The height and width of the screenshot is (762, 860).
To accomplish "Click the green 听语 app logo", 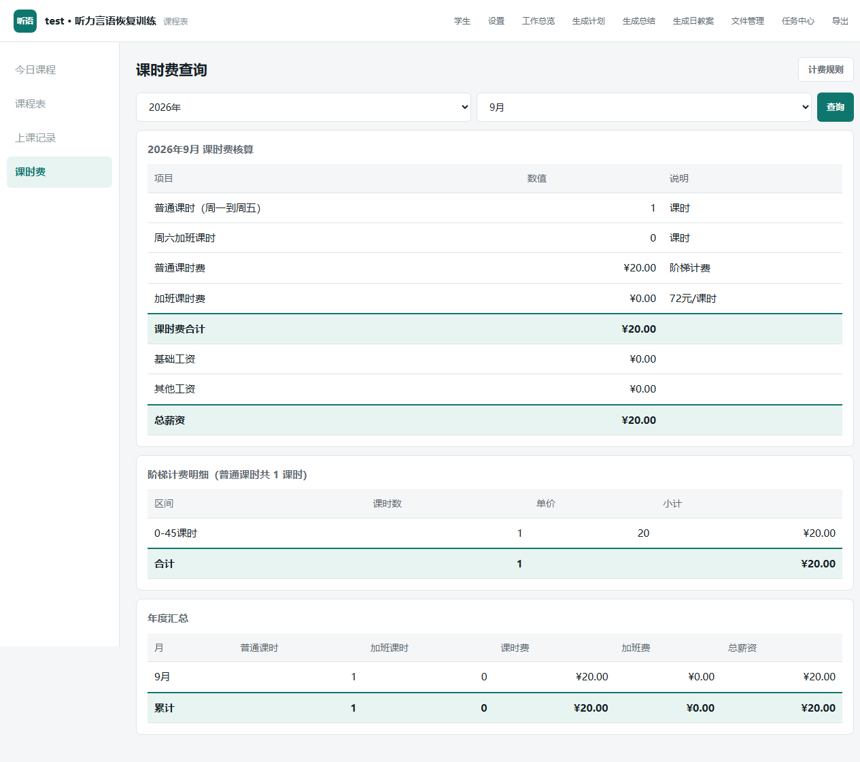I will pos(25,21).
